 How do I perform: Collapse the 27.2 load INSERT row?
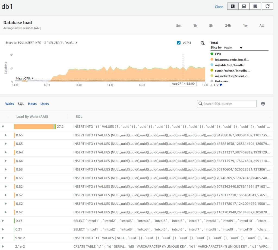[3, 126]
